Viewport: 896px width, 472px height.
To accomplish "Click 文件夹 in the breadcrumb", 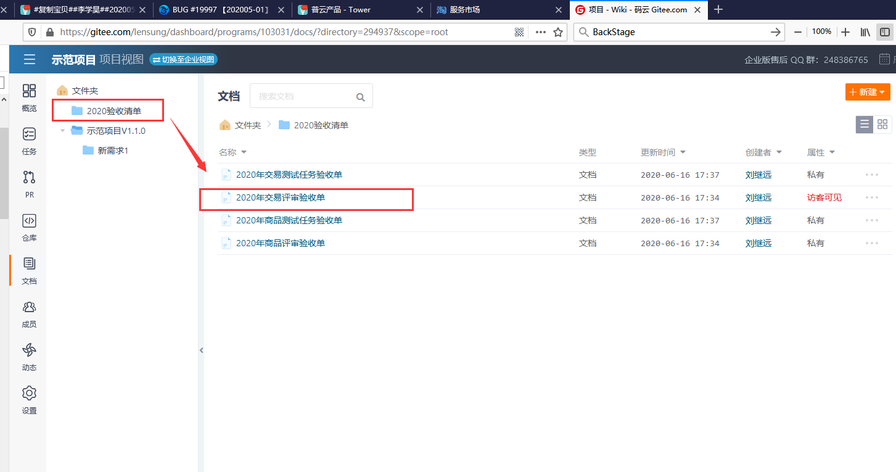I will 248,125.
